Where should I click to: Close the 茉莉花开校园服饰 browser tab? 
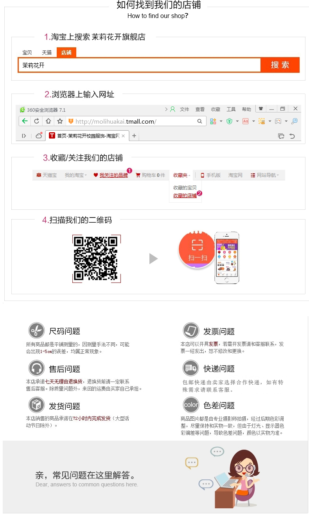click(123, 136)
